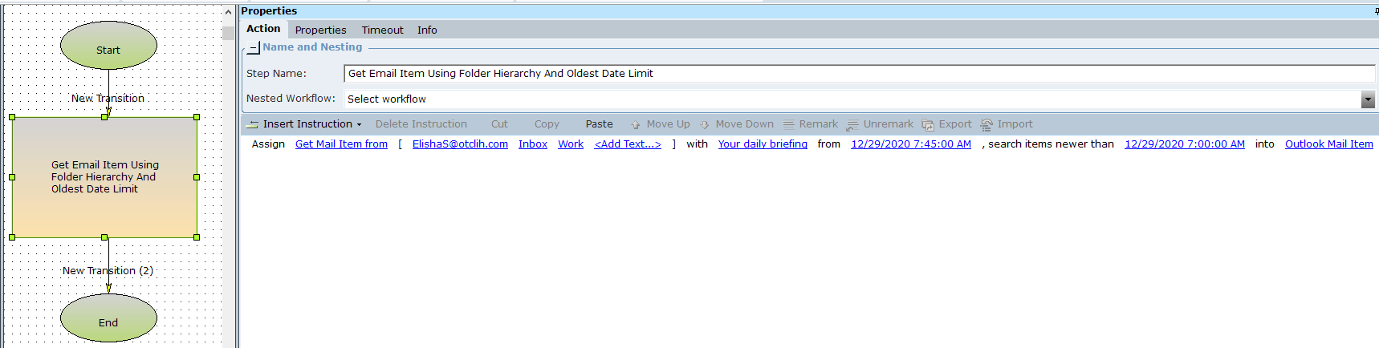Click the Export icon in toolbar
Image resolution: width=1379 pixels, height=348 pixels.
(x=928, y=125)
